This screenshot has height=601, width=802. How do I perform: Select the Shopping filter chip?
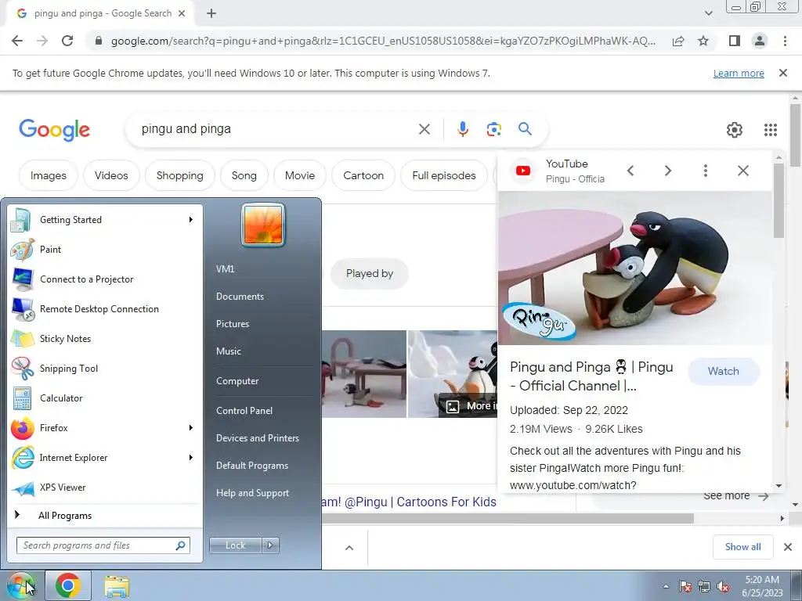click(x=179, y=176)
